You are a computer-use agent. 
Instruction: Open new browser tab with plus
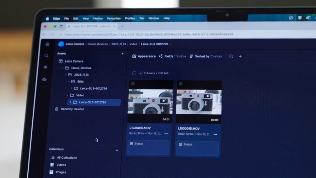coord(122,26)
